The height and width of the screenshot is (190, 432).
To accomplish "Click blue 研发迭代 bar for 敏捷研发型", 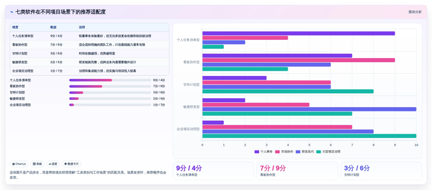I will point(309,109).
